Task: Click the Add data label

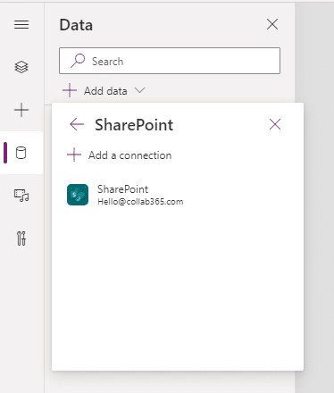Action: click(105, 91)
